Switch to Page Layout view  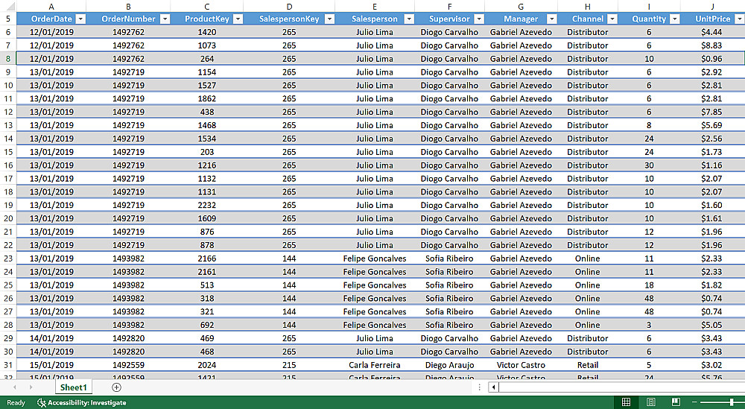(651, 402)
